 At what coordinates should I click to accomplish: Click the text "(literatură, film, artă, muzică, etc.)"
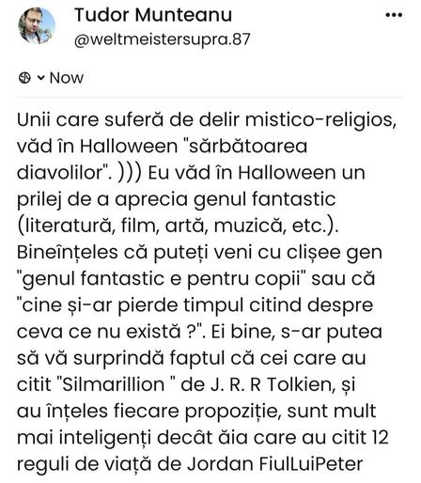(178, 226)
